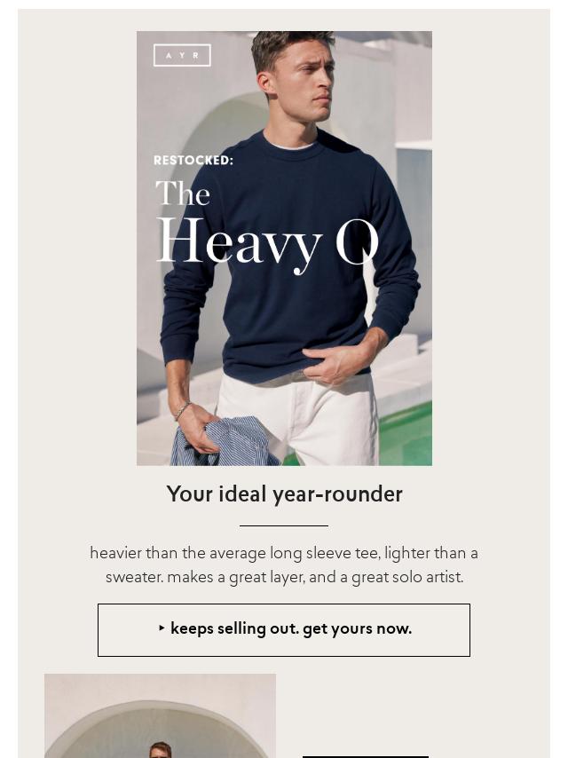Click the word 'The' above Heavy

pos(183,193)
